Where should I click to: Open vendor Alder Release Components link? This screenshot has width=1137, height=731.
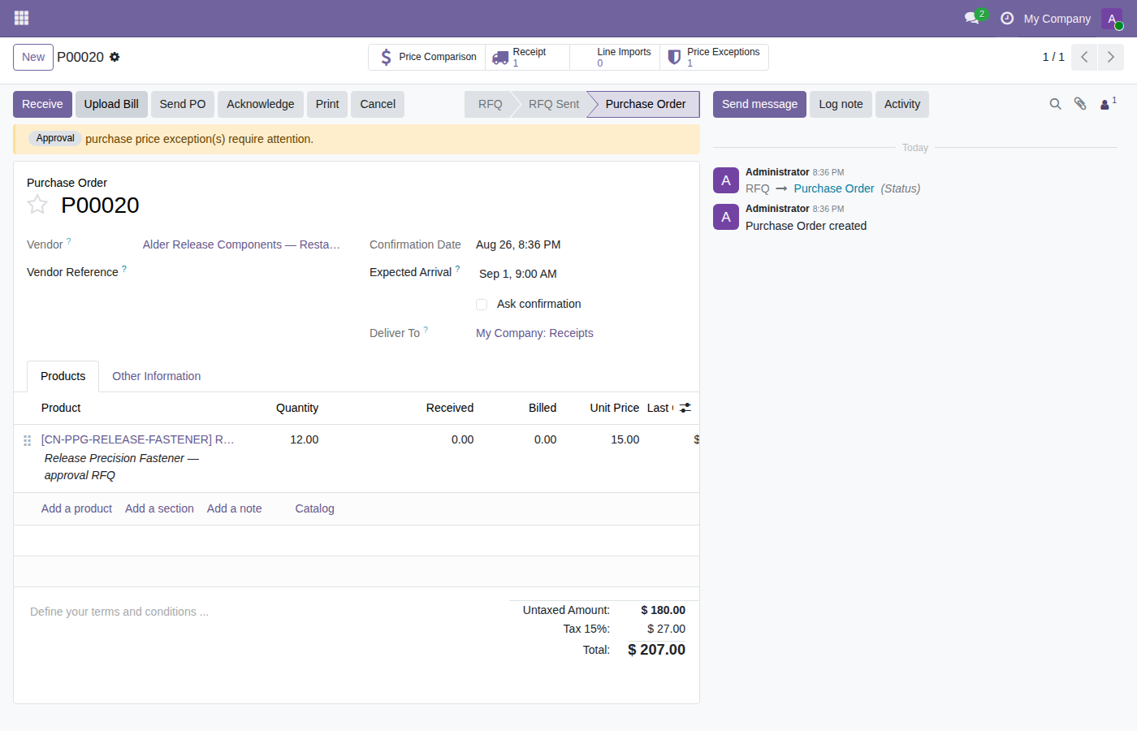point(241,244)
